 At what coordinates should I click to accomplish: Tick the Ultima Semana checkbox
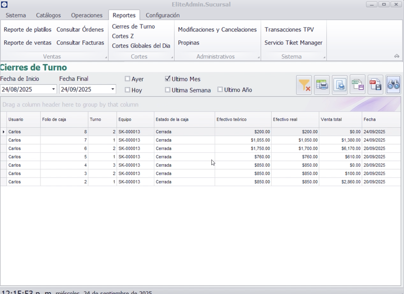pos(168,90)
